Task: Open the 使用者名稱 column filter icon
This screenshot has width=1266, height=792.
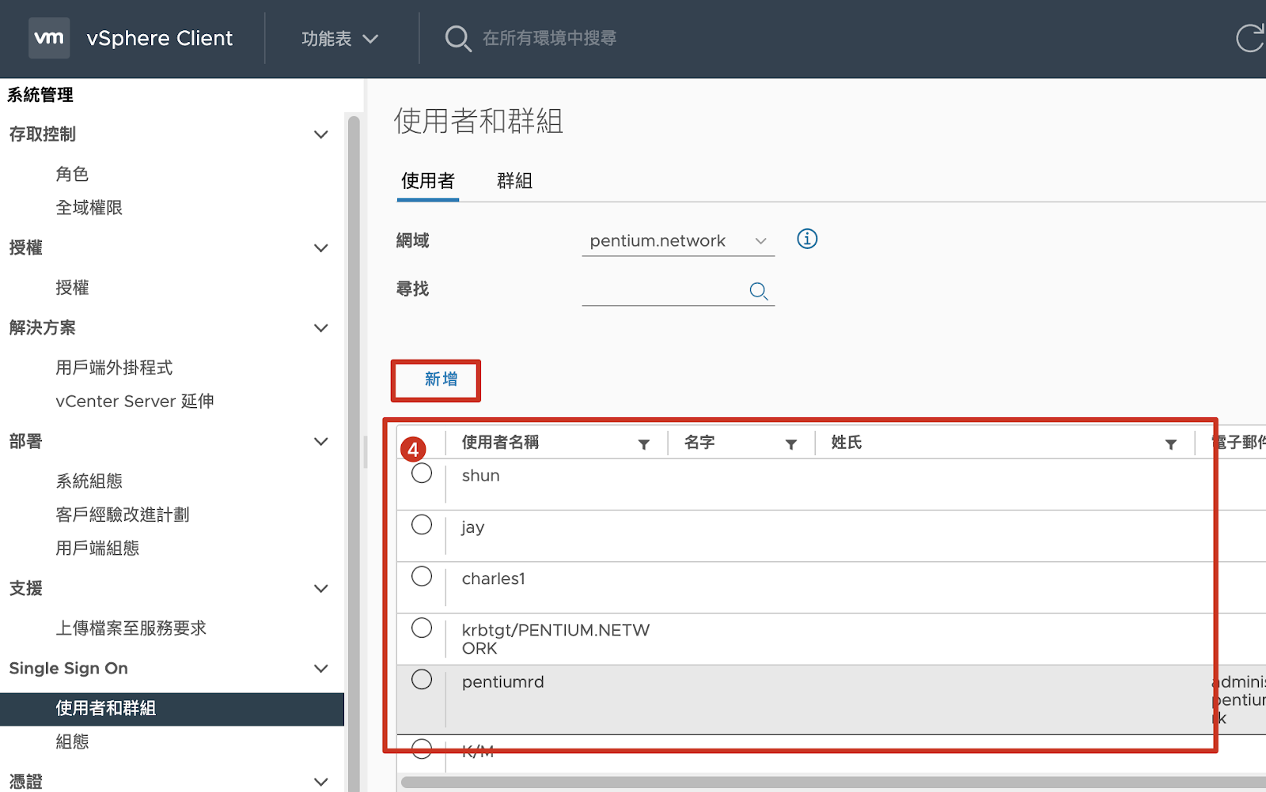Action: [x=644, y=444]
